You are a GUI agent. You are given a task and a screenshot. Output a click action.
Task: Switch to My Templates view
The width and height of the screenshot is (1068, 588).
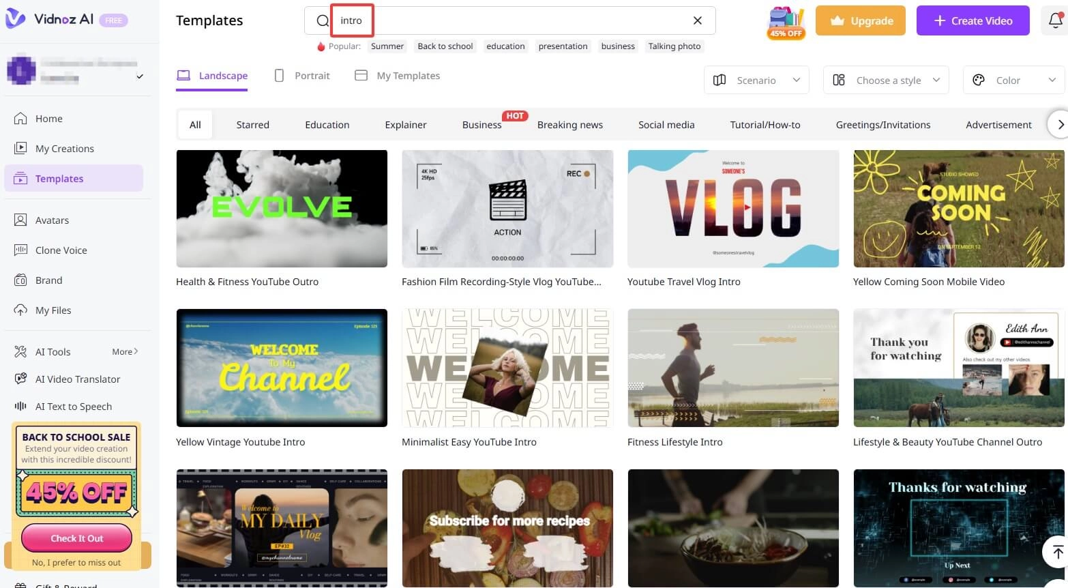click(x=398, y=75)
